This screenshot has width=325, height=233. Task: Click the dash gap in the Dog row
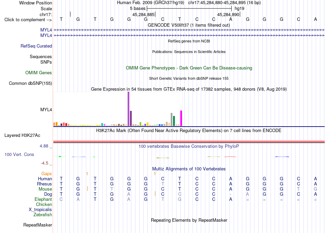[x=231, y=194]
